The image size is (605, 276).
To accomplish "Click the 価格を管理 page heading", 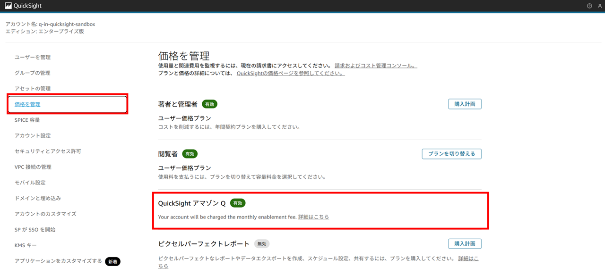I will point(184,56).
